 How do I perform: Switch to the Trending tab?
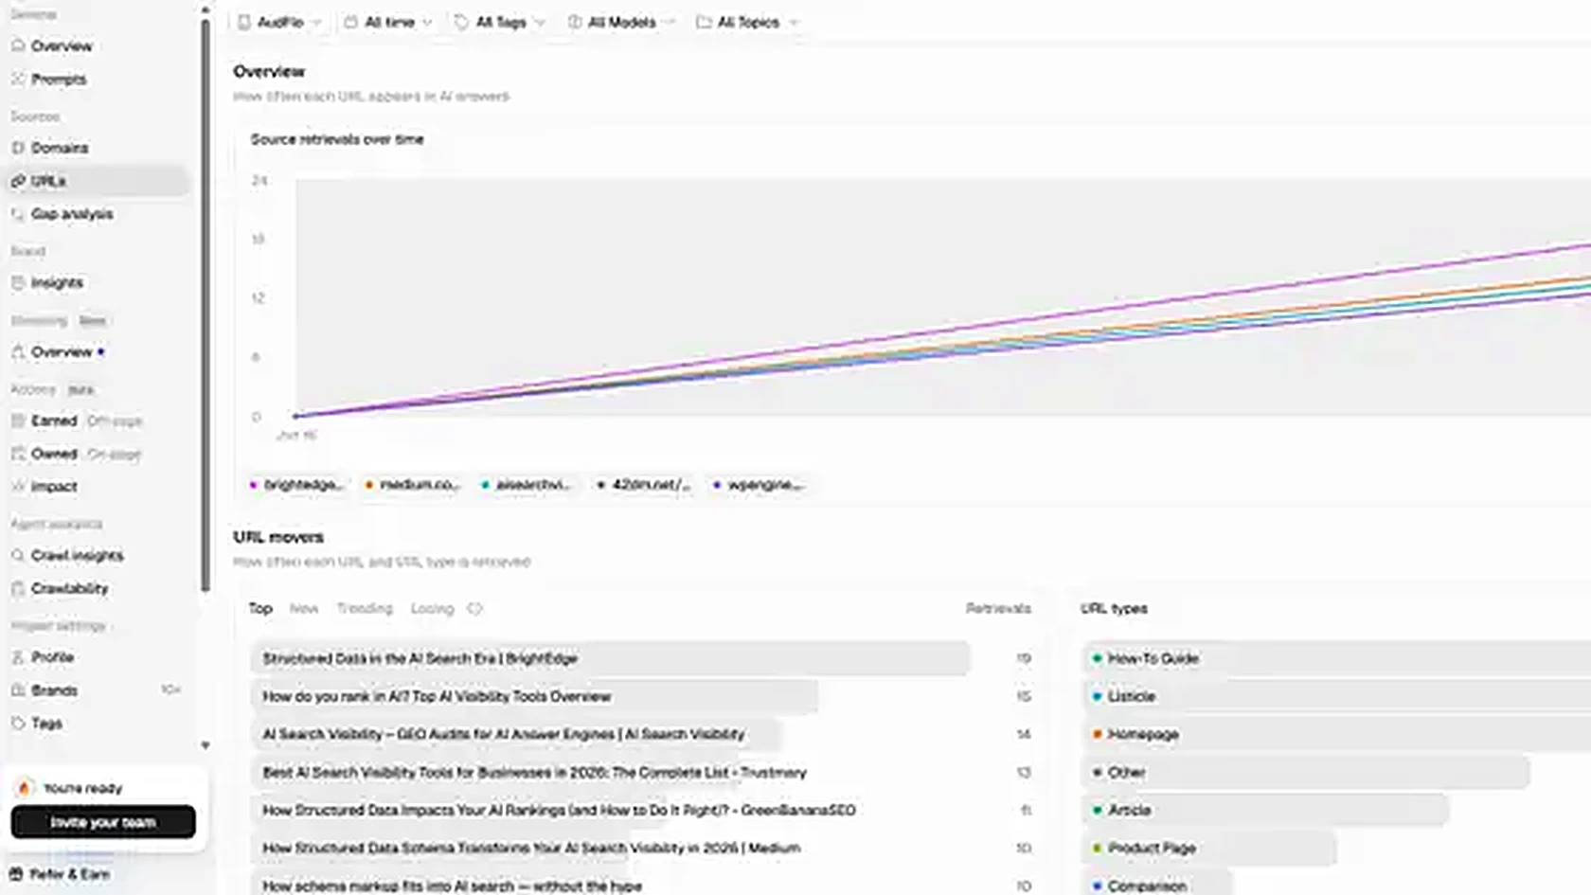tap(365, 608)
